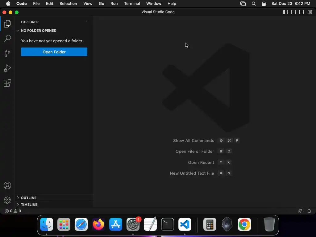Open the Source Control view
The image size is (316, 237).
[x=7, y=53]
